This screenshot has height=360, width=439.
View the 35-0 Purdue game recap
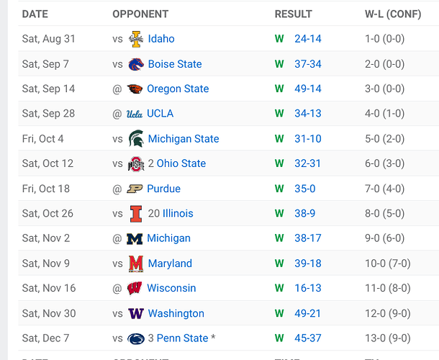point(305,189)
